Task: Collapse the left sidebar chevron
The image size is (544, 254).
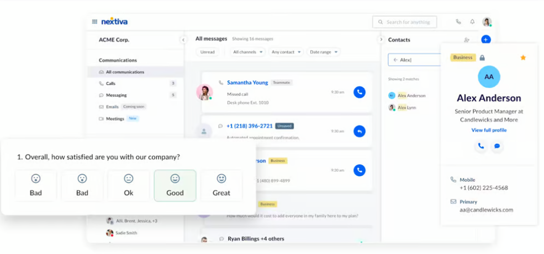Action: [183, 40]
